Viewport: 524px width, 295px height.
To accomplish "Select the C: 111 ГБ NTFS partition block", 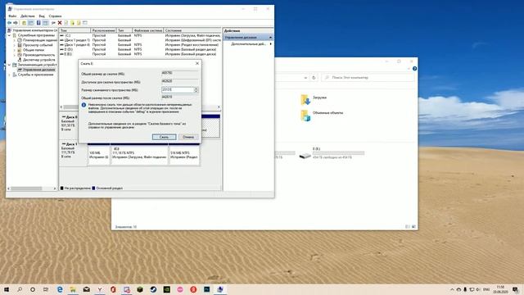I will [x=139, y=155].
